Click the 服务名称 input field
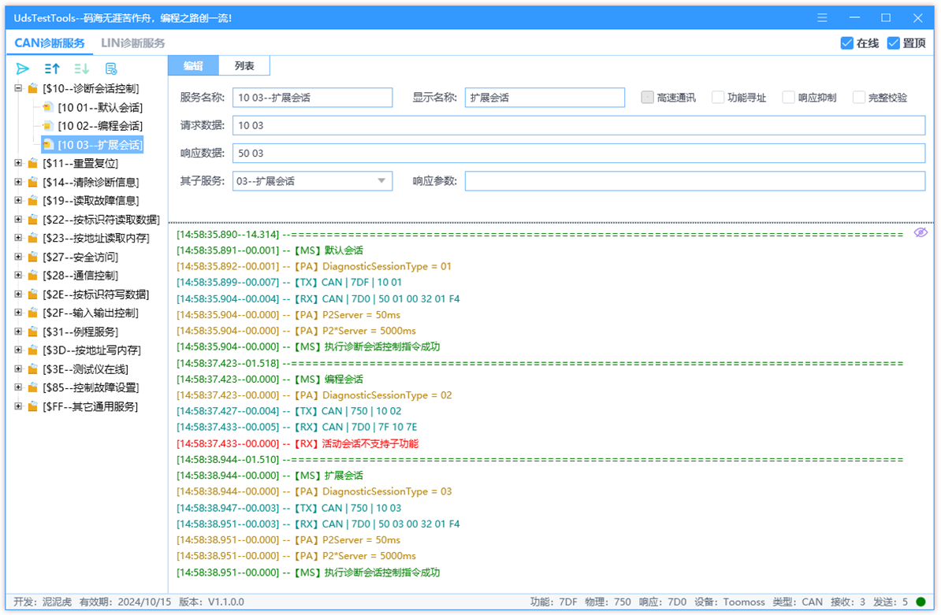This screenshot has height=615, width=941. pos(313,98)
